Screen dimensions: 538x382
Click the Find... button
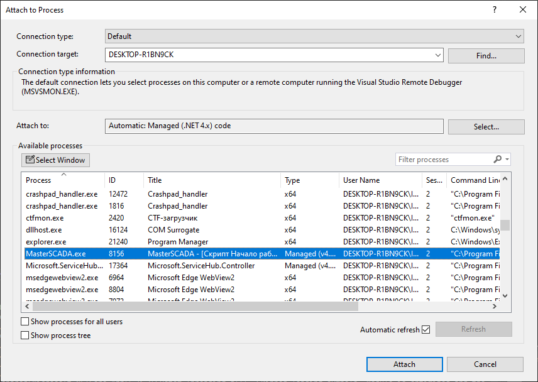click(486, 55)
